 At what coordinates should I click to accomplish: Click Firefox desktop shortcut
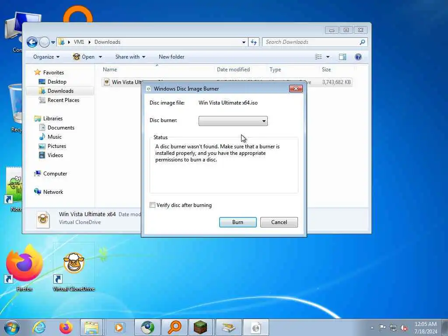point(24,268)
